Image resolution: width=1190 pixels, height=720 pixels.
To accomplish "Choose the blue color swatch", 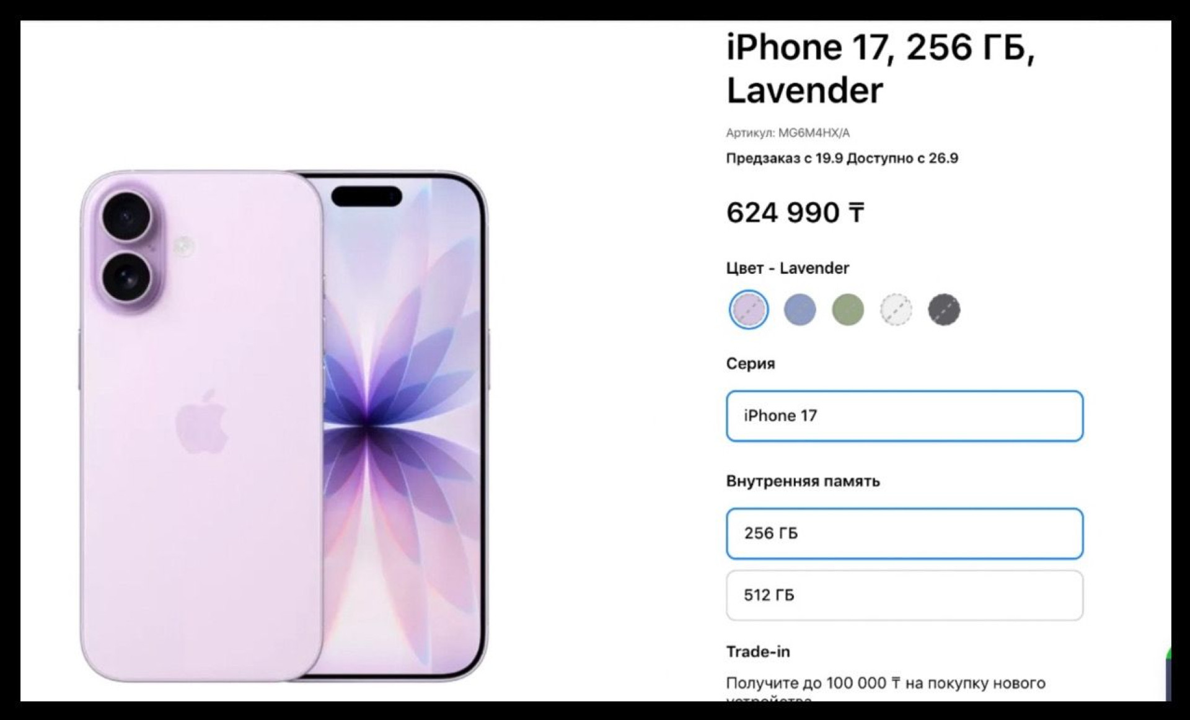I will (800, 310).
